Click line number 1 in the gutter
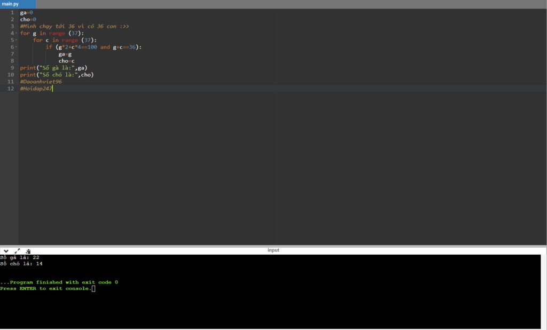Viewport: 547px width, 330px height. (12, 13)
